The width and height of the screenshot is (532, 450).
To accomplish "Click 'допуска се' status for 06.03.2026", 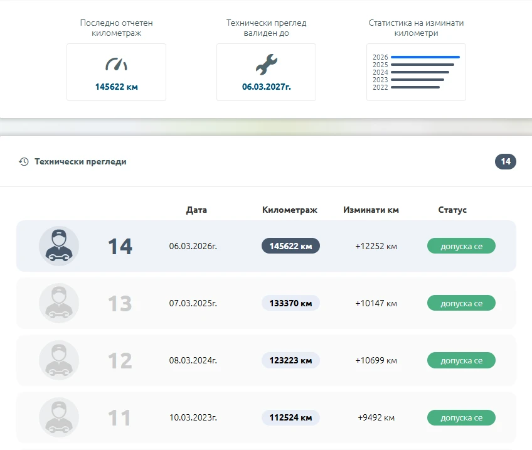I will 461,246.
